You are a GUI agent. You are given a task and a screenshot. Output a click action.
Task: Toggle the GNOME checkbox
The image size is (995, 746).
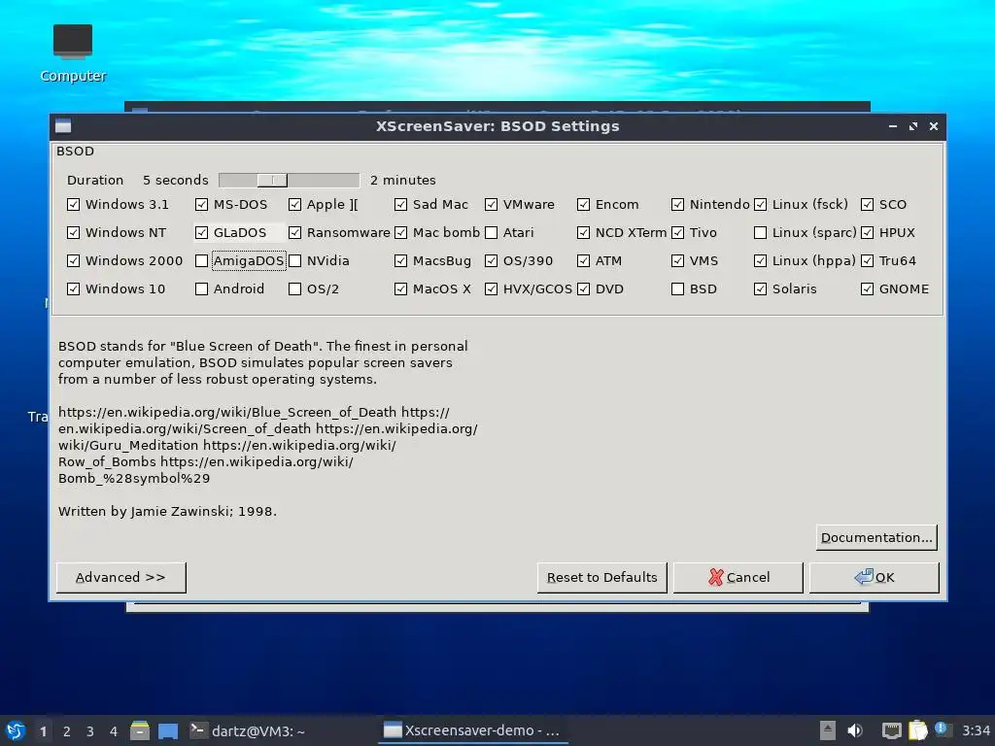click(868, 288)
